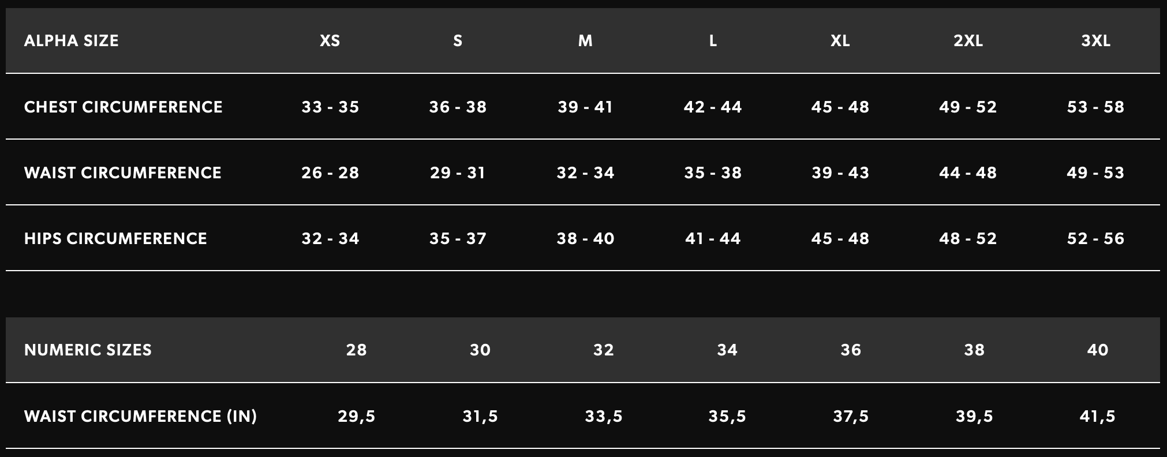Select chest value 33 - 35
Screen dimensions: 1167x457
click(330, 107)
